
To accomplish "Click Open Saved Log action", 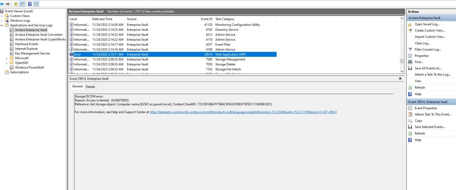I will coord(427,24).
